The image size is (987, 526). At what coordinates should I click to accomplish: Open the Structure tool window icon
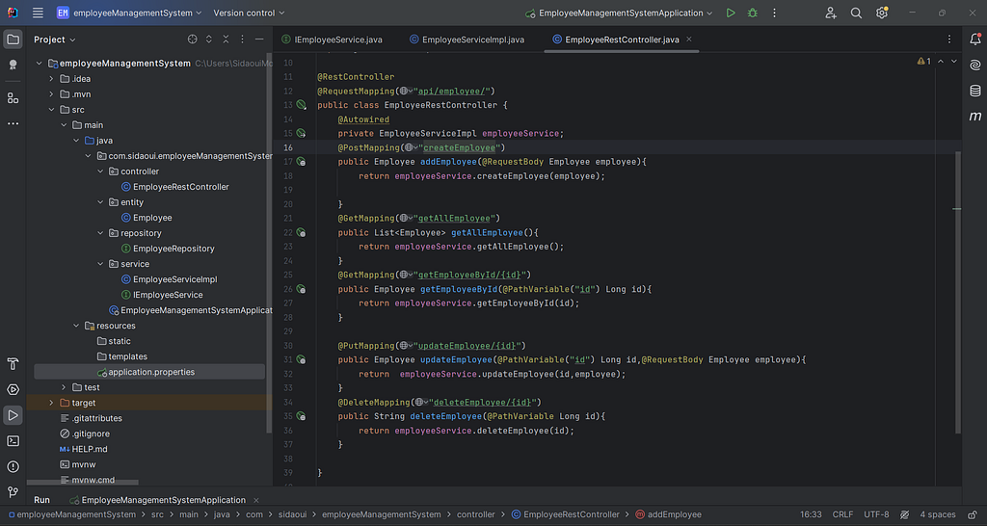(x=13, y=97)
